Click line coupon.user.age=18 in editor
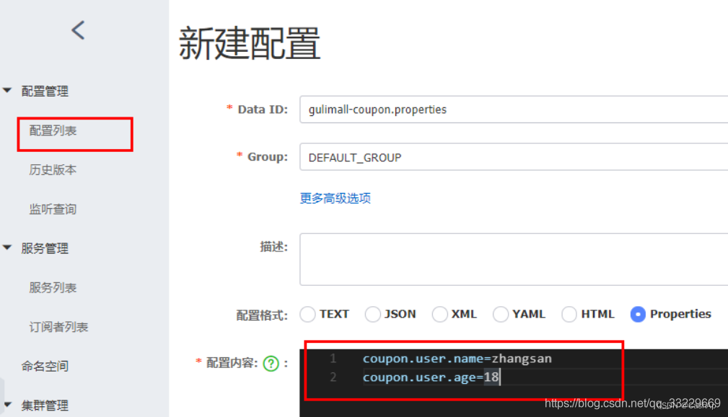This screenshot has width=728, height=417. point(431,377)
